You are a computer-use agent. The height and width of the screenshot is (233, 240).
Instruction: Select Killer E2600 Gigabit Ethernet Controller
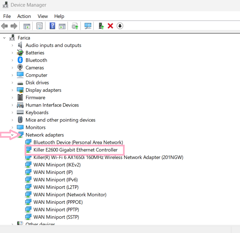click(75, 150)
